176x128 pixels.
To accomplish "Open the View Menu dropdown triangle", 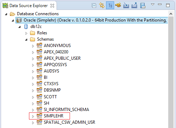I will point(153,5).
